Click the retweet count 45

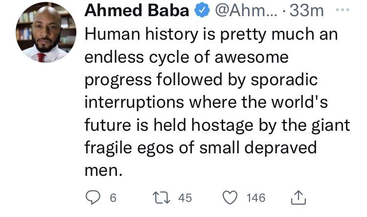point(185,198)
